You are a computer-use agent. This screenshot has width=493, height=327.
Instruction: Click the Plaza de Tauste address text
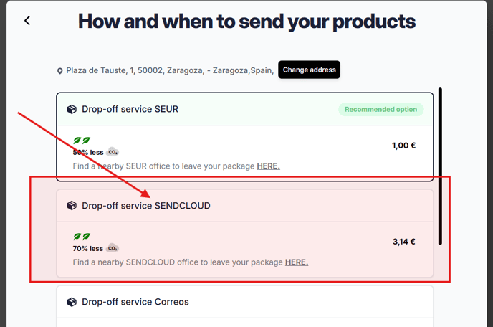pos(170,70)
